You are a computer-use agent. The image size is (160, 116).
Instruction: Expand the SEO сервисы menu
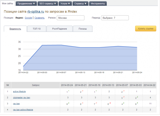tap(48, 4)
